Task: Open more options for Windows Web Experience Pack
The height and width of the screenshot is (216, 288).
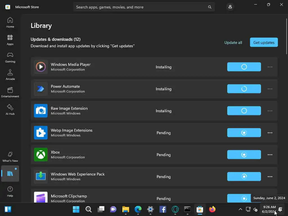Action: click(270, 177)
